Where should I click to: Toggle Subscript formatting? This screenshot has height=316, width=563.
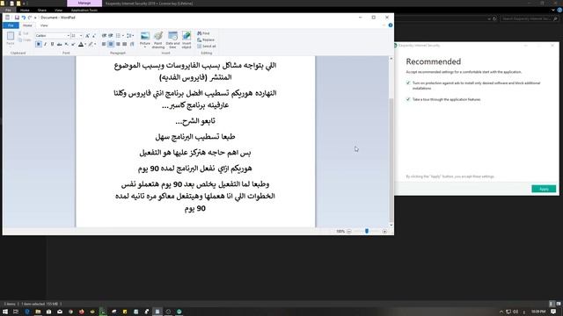(67, 44)
